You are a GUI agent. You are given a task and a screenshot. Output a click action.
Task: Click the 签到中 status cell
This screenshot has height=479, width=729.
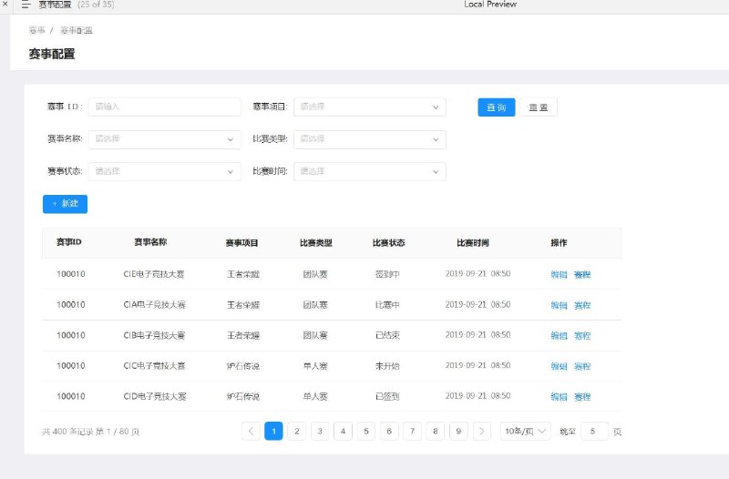pos(387,274)
